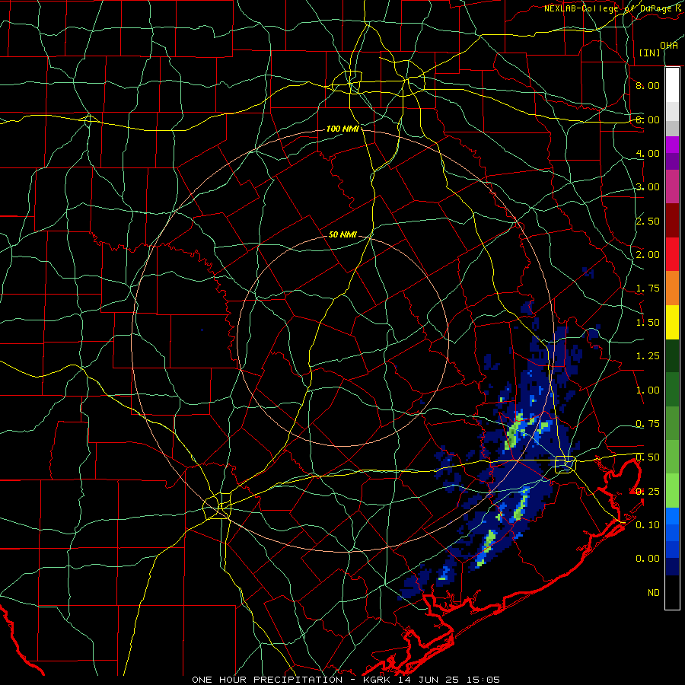Click the darkest green swatch beside the 1.25 label
685x685 pixels.
tap(672, 355)
